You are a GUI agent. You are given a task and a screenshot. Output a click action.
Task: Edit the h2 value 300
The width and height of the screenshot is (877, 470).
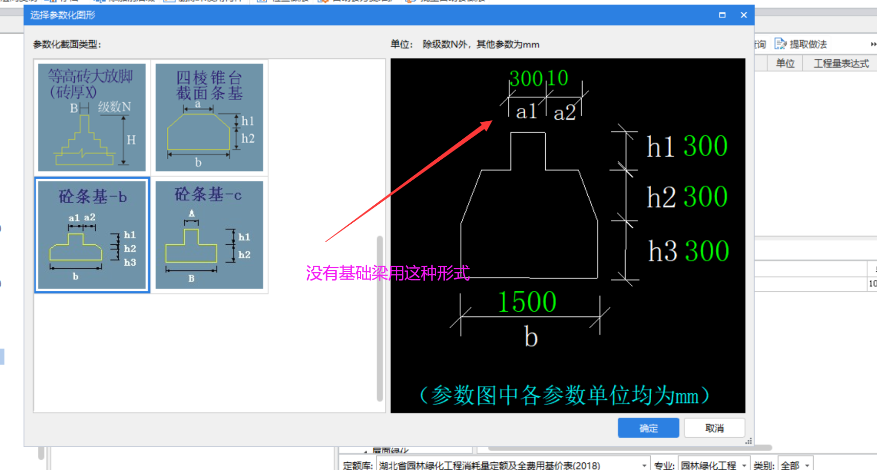705,197
